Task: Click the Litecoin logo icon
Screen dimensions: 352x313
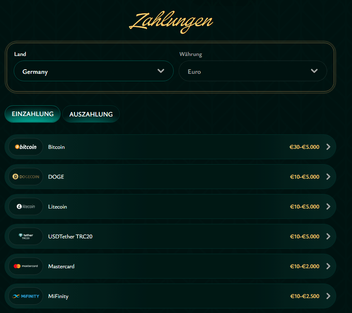Action: (x=25, y=206)
